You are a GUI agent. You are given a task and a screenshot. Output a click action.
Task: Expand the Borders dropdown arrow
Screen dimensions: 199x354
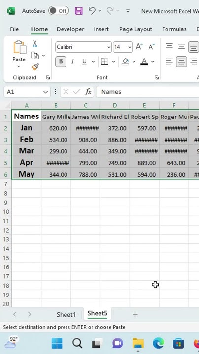[113, 61]
